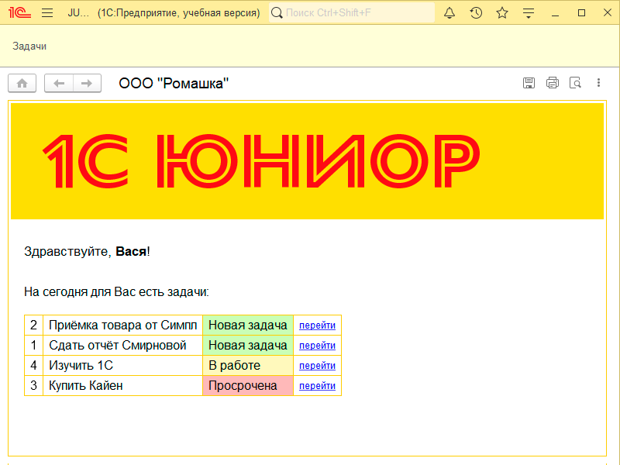The width and height of the screenshot is (620, 465).
Task: Go to the home page button
Action: pyautogui.click(x=22, y=83)
